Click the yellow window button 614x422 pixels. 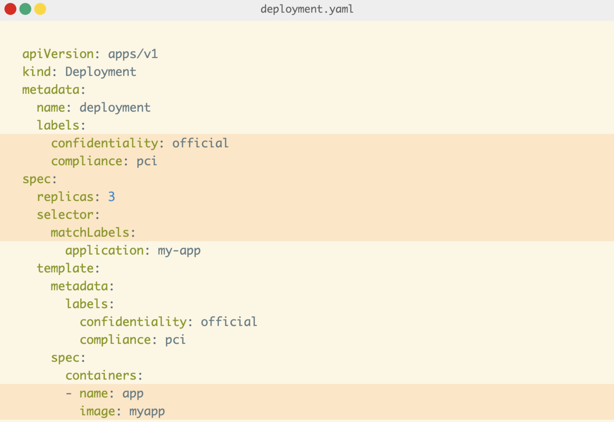(40, 9)
